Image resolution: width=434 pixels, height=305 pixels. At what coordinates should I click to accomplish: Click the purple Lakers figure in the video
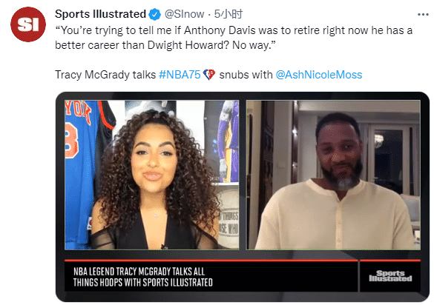click(x=228, y=141)
